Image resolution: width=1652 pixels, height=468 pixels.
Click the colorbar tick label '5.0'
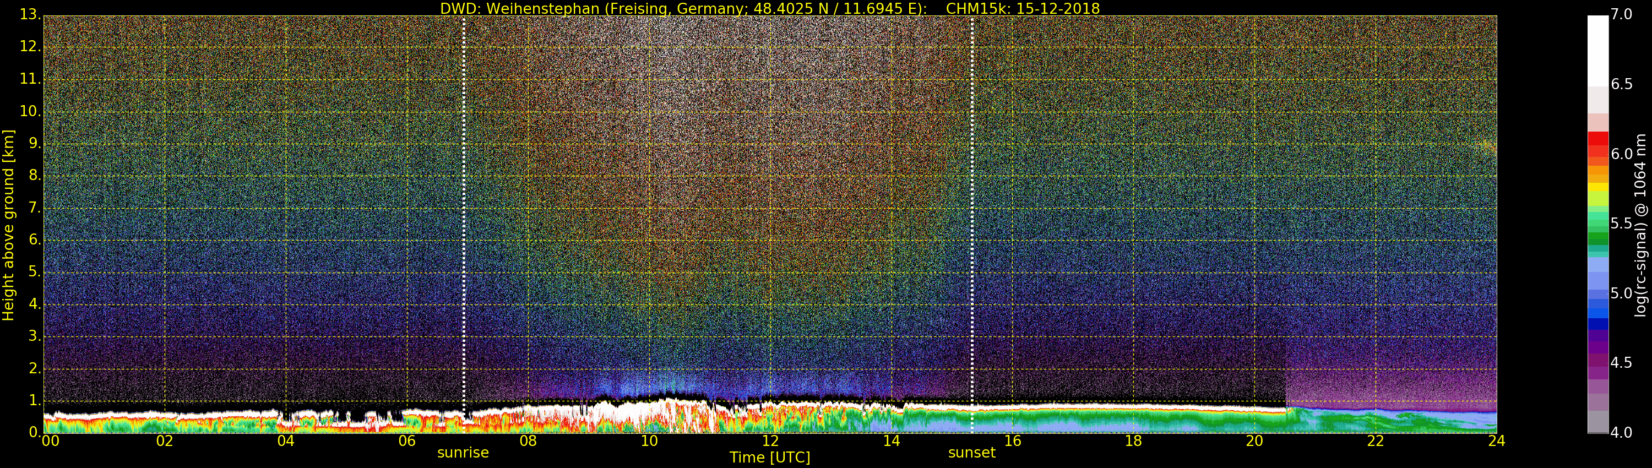1621,293
